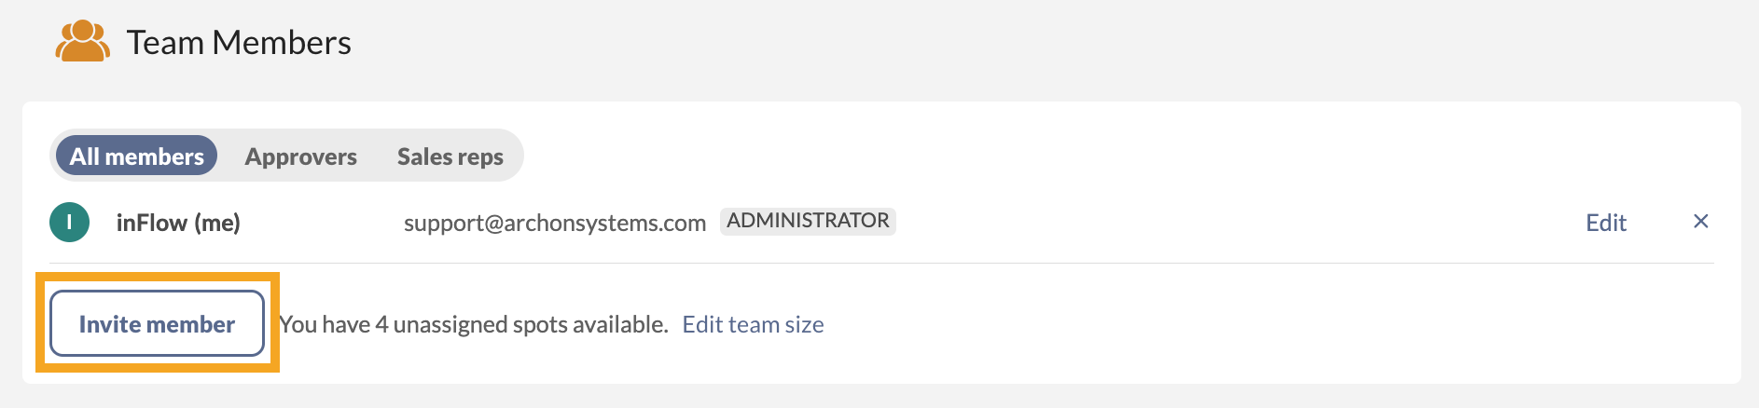This screenshot has height=408, width=1759.
Task: Click the "4" in the unassigned spots text
Action: coord(381,324)
